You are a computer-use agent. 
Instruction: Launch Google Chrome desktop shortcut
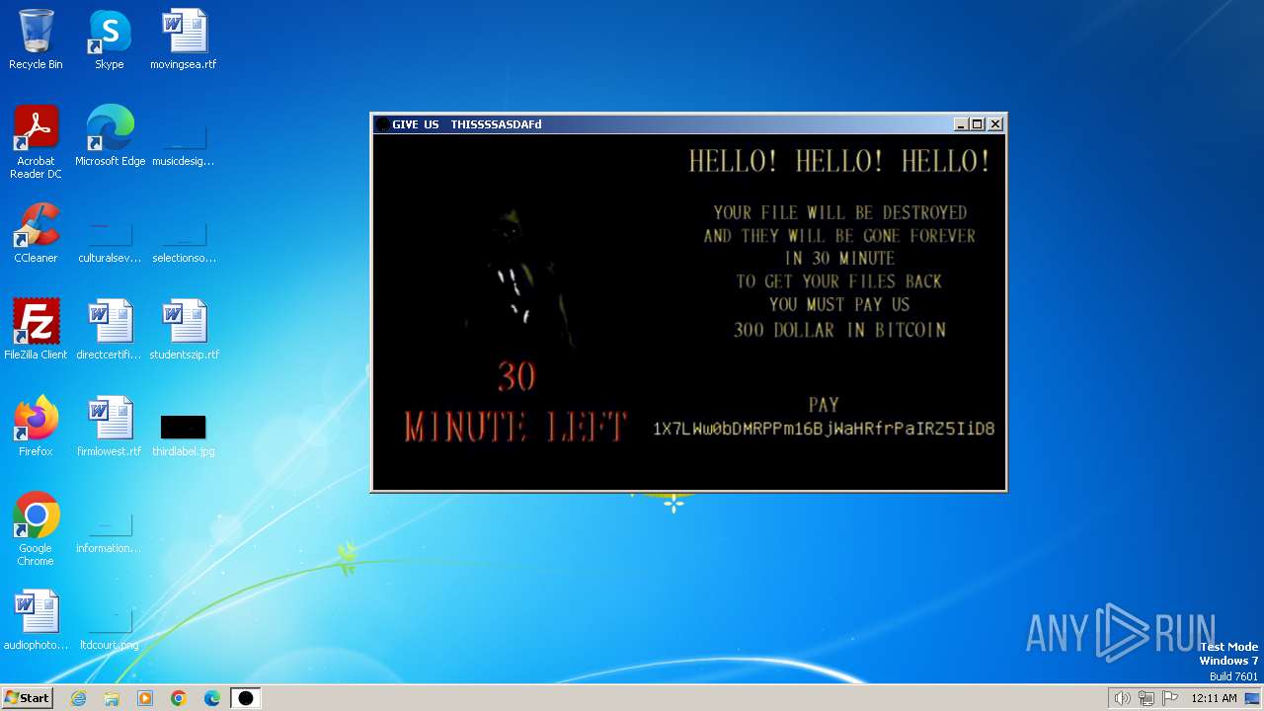tap(36, 529)
